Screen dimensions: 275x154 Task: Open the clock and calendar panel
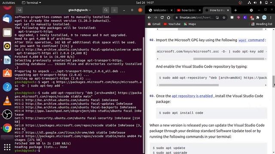coord(145,3)
